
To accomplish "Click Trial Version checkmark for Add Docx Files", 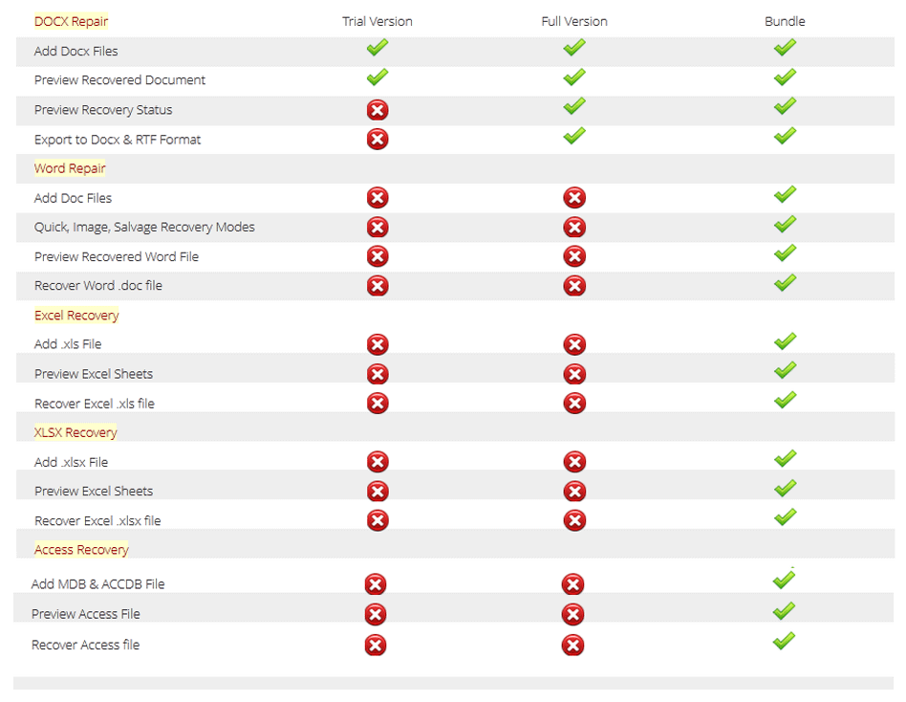I will (377, 48).
